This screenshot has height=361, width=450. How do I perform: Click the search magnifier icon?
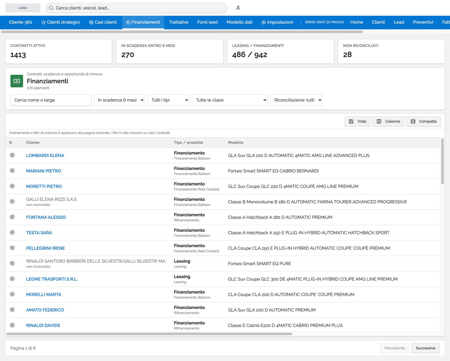click(51, 8)
